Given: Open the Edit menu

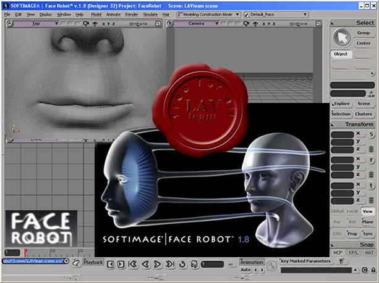Looking at the screenshot, I should click(19, 14).
